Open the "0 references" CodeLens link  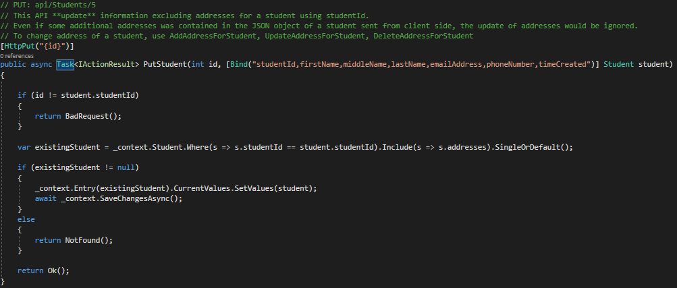(17, 56)
